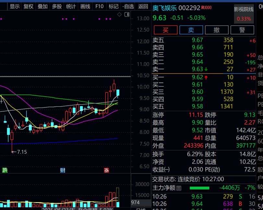263x210 pixels.
Task: Click the 买三 volume 1370
Action: click(227, 92)
